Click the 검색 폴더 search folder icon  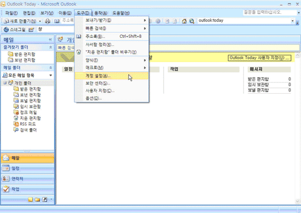tap(16, 130)
